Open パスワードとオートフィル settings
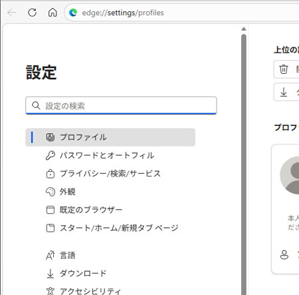The image size is (299, 295). [110, 155]
